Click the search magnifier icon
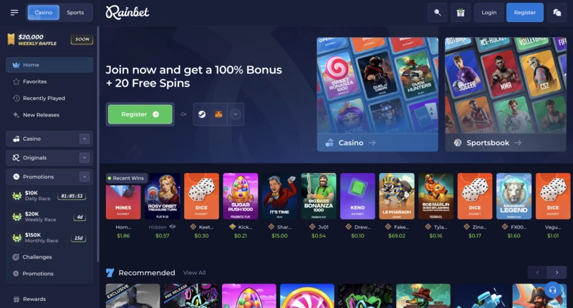 [x=438, y=12]
